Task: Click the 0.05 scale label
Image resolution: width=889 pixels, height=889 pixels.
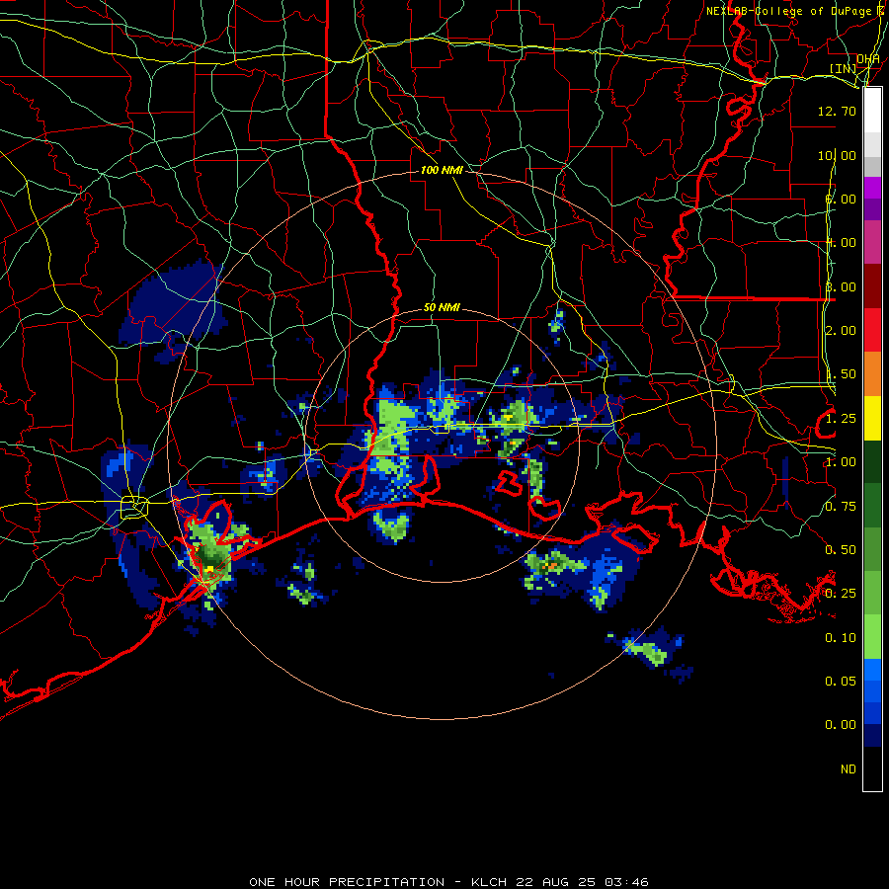Action: point(841,681)
